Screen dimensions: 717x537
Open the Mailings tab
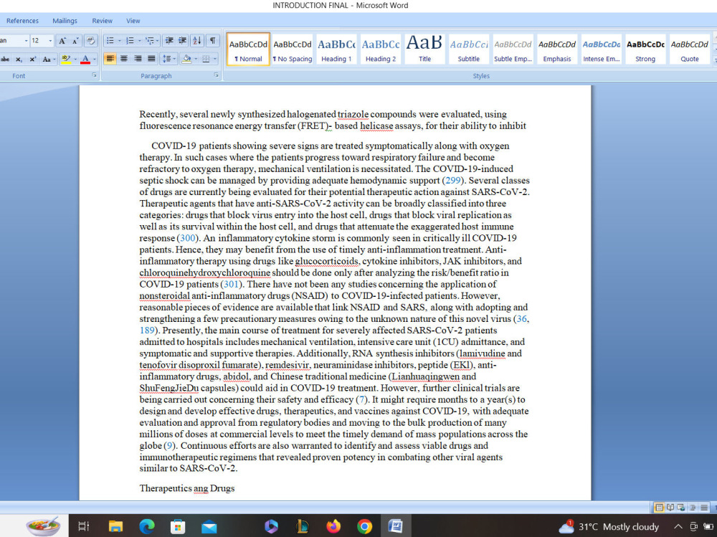(65, 21)
